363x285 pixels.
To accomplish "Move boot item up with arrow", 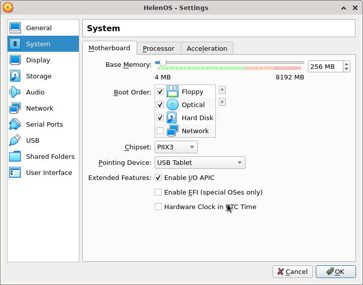I will tap(222, 90).
